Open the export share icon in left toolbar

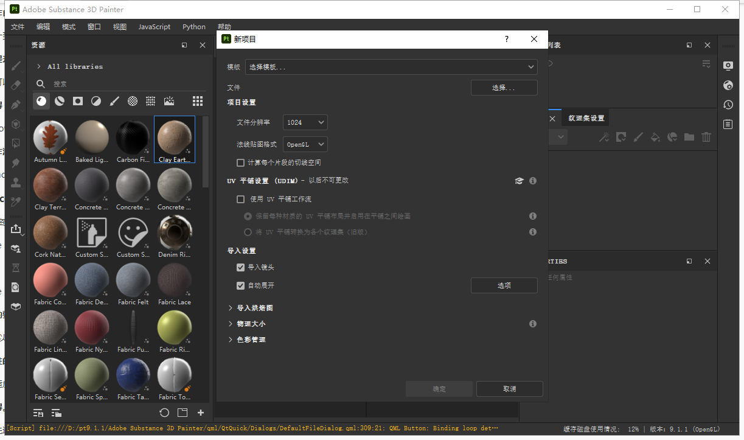point(16,229)
